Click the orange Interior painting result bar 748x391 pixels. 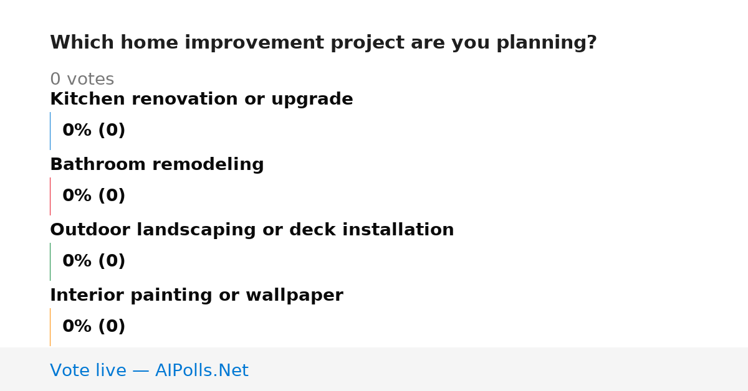point(50,327)
